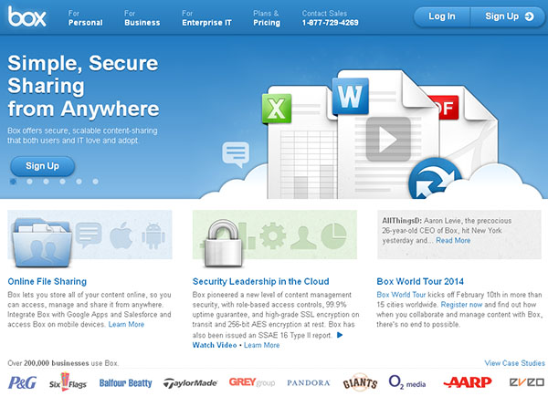The height and width of the screenshot is (397, 548).
Task: Click the padlock icon
Action: 223,243
